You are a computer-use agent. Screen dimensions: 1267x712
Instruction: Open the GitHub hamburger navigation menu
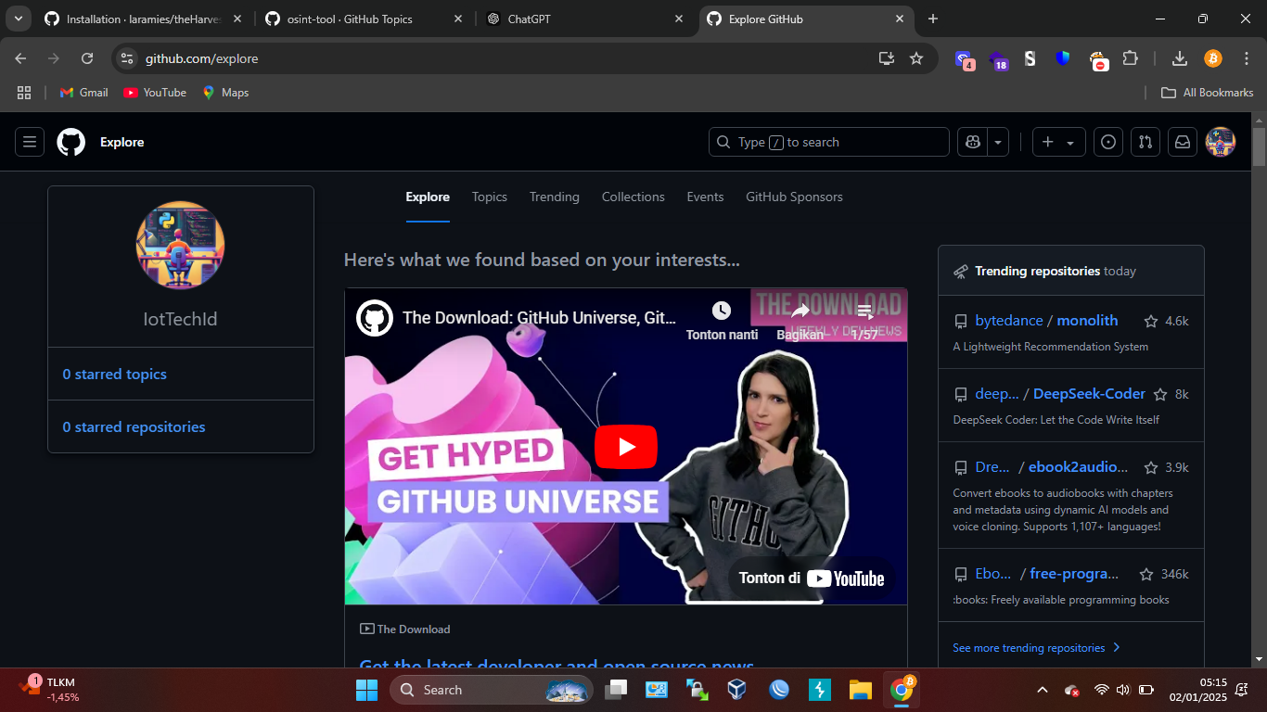30,142
